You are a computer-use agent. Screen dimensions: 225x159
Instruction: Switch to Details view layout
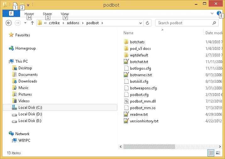[x=211, y=153]
